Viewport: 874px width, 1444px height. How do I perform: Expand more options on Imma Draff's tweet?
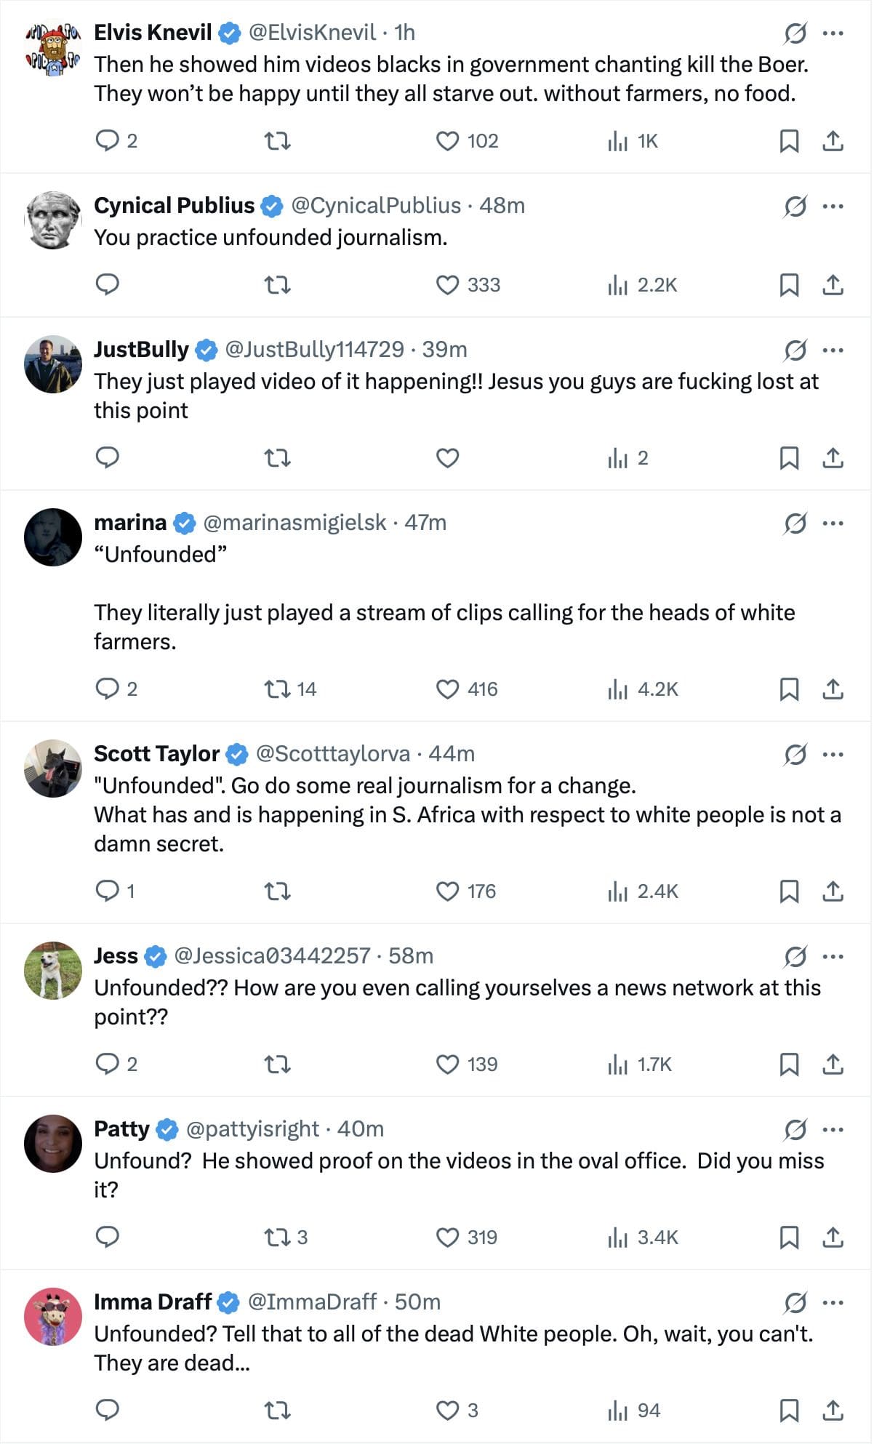click(x=833, y=1303)
